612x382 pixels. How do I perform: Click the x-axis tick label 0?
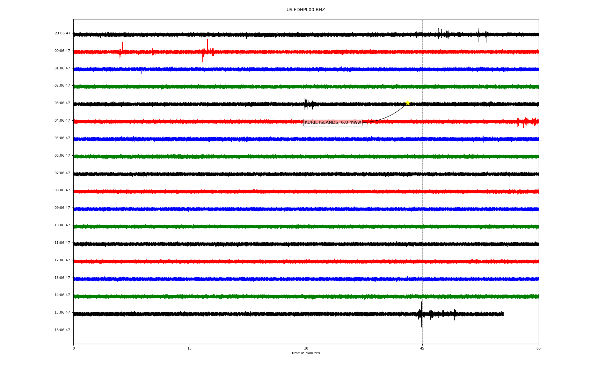[x=74, y=349]
